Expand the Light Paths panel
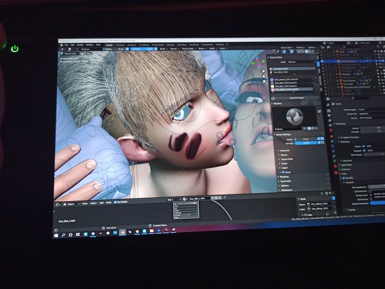Screen dimensions: 385x289 pos(345,165)
